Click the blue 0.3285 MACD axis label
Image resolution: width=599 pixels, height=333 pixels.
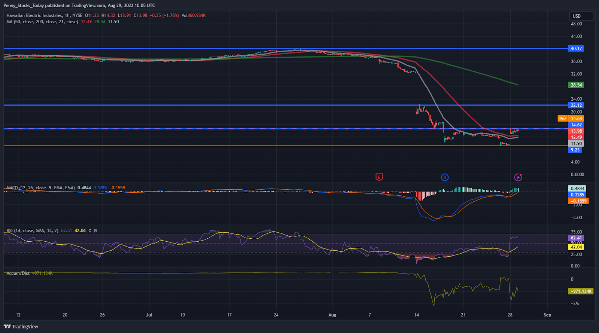[x=577, y=195]
